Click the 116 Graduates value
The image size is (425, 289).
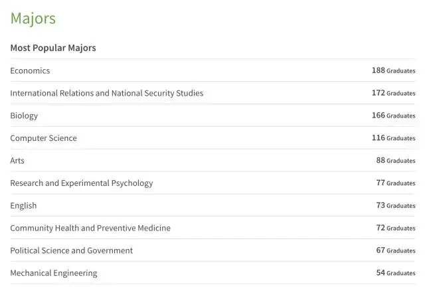(x=393, y=138)
